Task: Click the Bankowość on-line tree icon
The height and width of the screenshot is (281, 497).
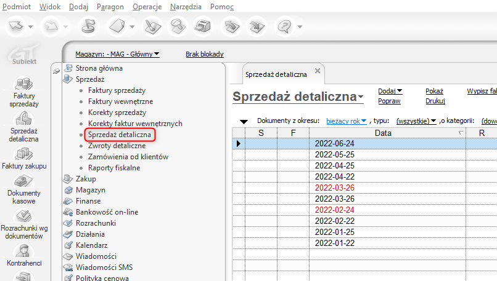Action: click(x=68, y=212)
